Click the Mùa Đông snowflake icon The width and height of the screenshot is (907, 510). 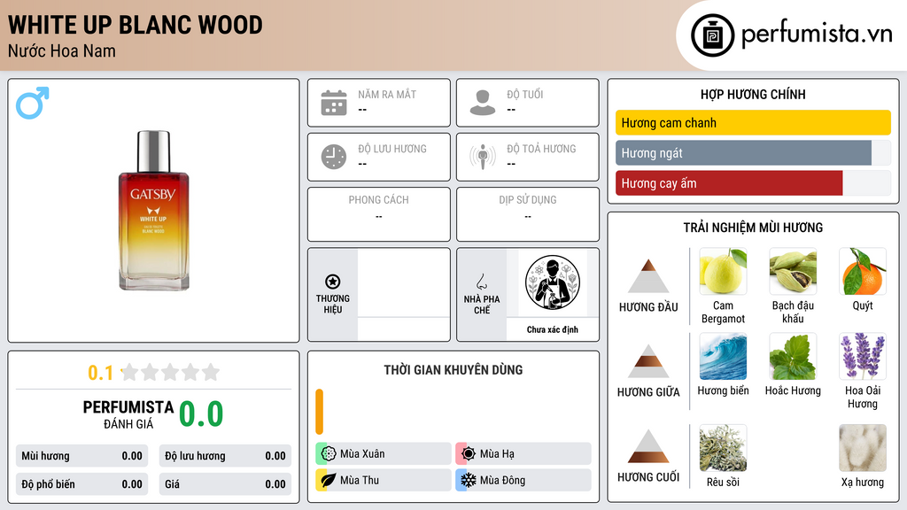click(469, 480)
